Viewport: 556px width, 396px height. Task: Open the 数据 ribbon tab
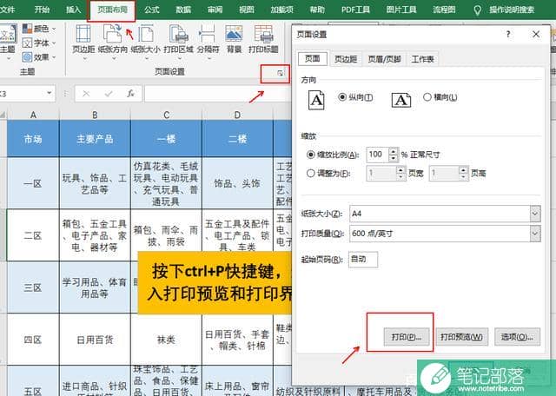(x=183, y=10)
